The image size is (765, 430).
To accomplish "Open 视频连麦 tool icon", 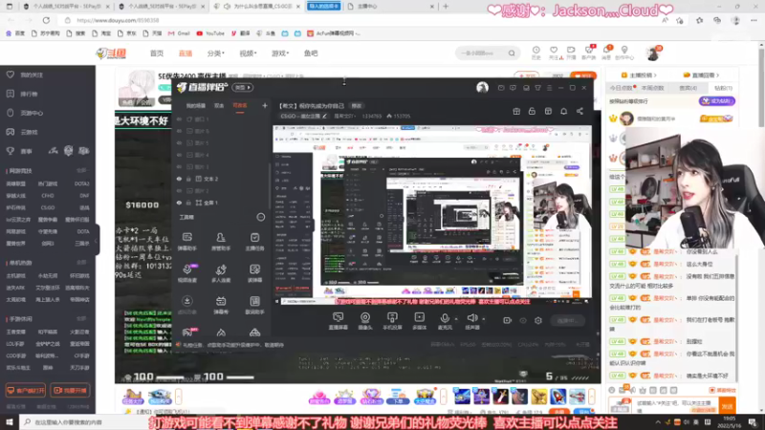I will (x=186, y=273).
